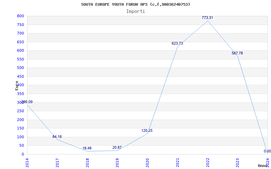Click the 2023 x-axis year label

coord(238,163)
